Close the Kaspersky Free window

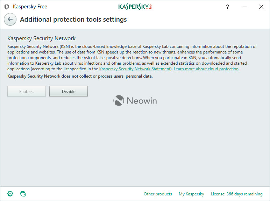(261, 7)
